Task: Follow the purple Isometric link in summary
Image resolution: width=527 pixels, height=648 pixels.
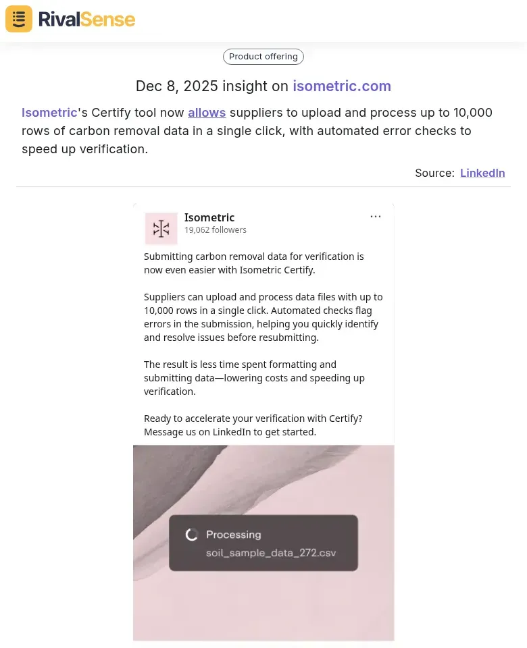Action: (x=49, y=113)
